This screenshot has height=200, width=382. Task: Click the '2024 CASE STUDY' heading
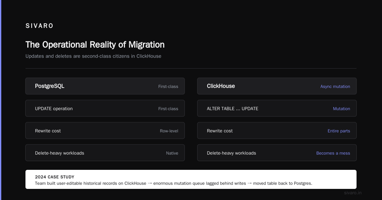[x=55, y=177]
